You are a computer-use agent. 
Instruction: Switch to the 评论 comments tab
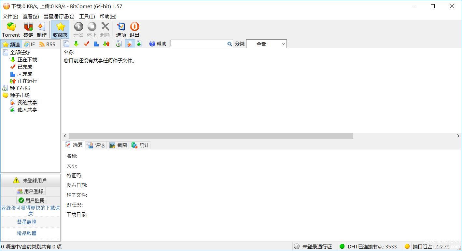(96, 145)
